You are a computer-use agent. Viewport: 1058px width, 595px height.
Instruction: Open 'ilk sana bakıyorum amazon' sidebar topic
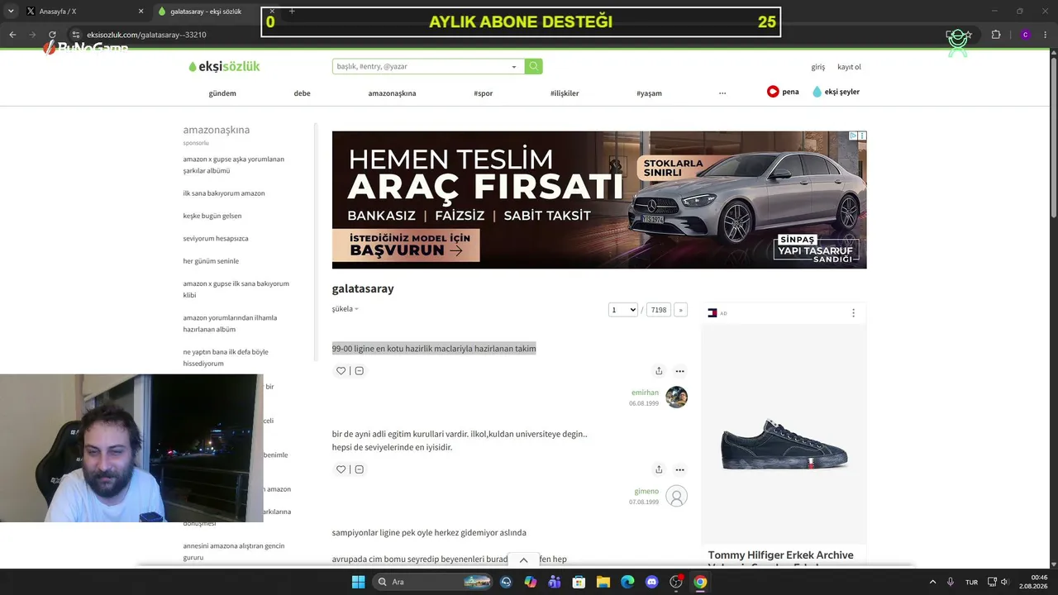(224, 193)
